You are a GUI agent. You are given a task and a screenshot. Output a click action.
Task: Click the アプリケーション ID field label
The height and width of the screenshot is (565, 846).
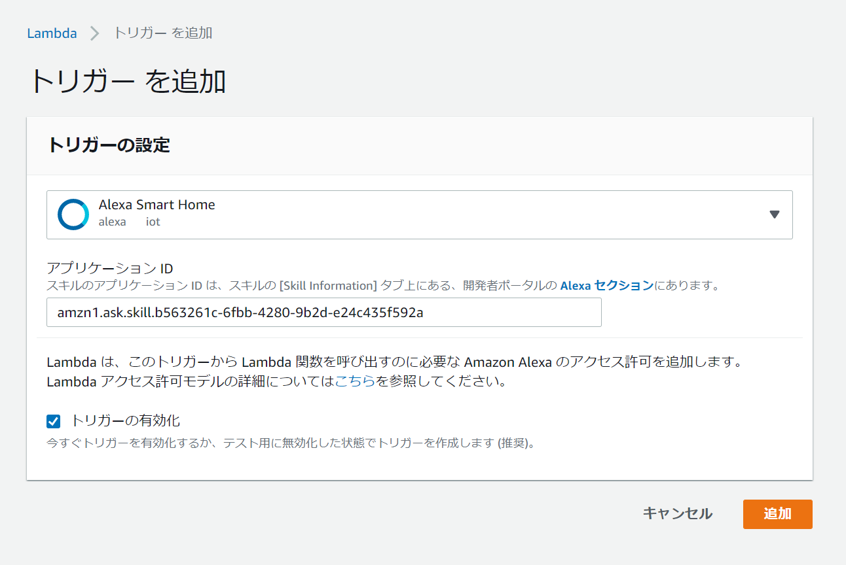coord(110,268)
